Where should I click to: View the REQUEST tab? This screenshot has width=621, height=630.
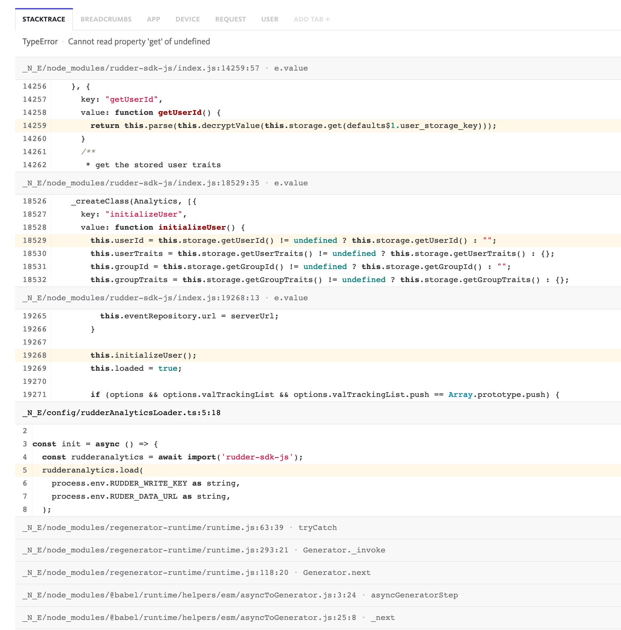(230, 19)
